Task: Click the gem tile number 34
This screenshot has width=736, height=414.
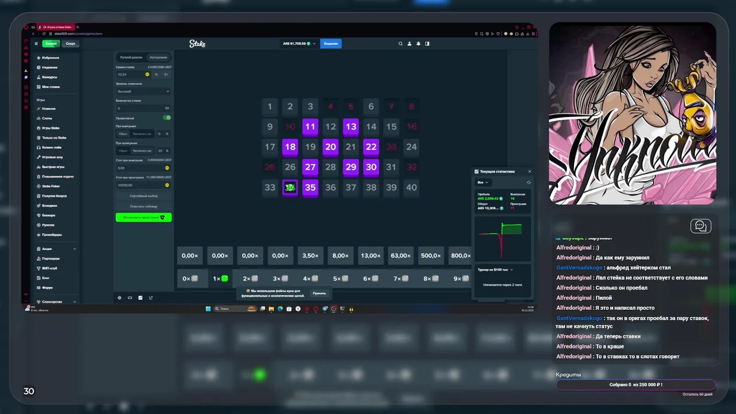Action: click(x=290, y=187)
